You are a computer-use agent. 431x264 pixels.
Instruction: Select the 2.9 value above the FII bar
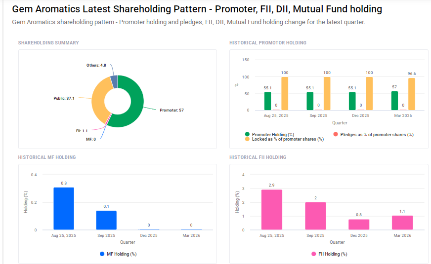(271, 185)
